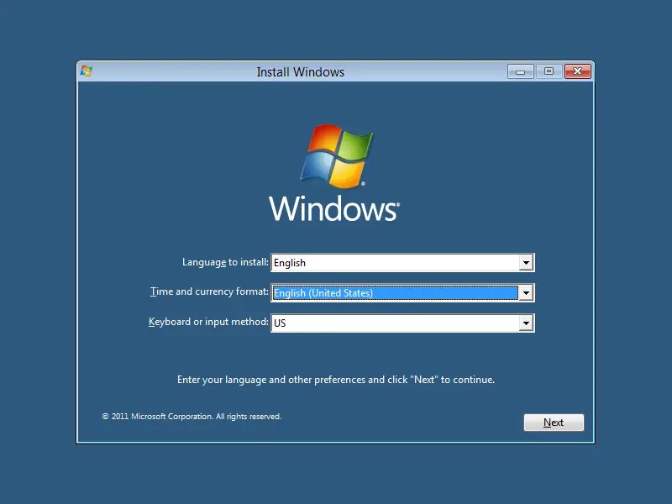The width and height of the screenshot is (672, 504).
Task: Click the Install Windows title text
Action: coord(300,72)
